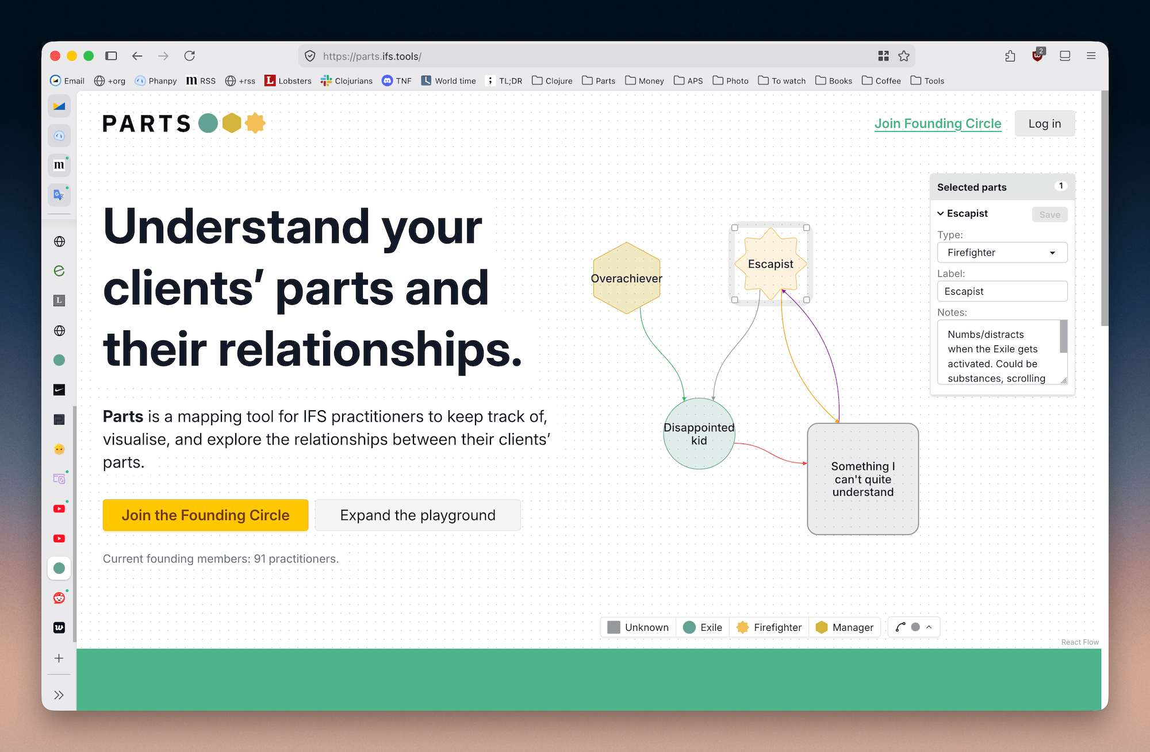
Task: Click the page vertical scrollbar
Action: click(x=1105, y=208)
